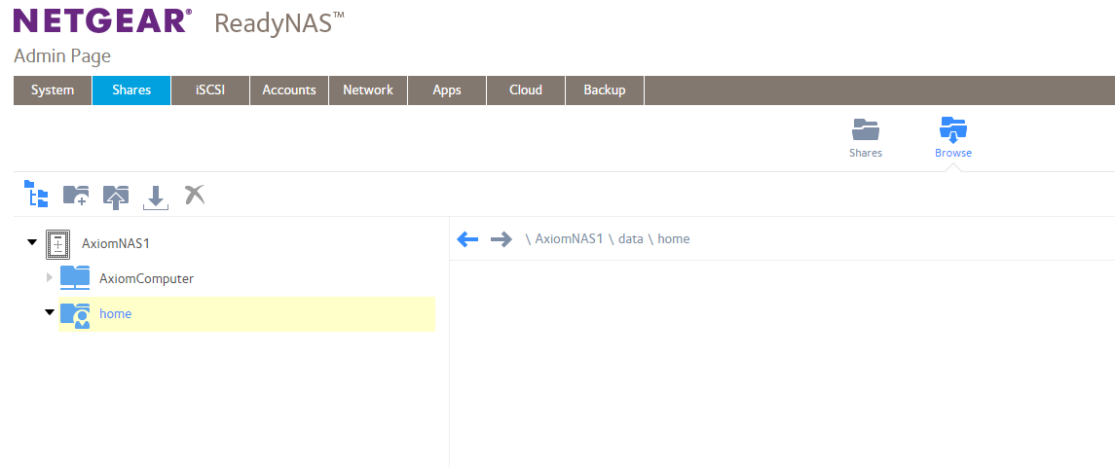Click the AxiomComputer folder icon
Image resolution: width=1115 pixels, height=467 pixels.
pyautogui.click(x=75, y=278)
